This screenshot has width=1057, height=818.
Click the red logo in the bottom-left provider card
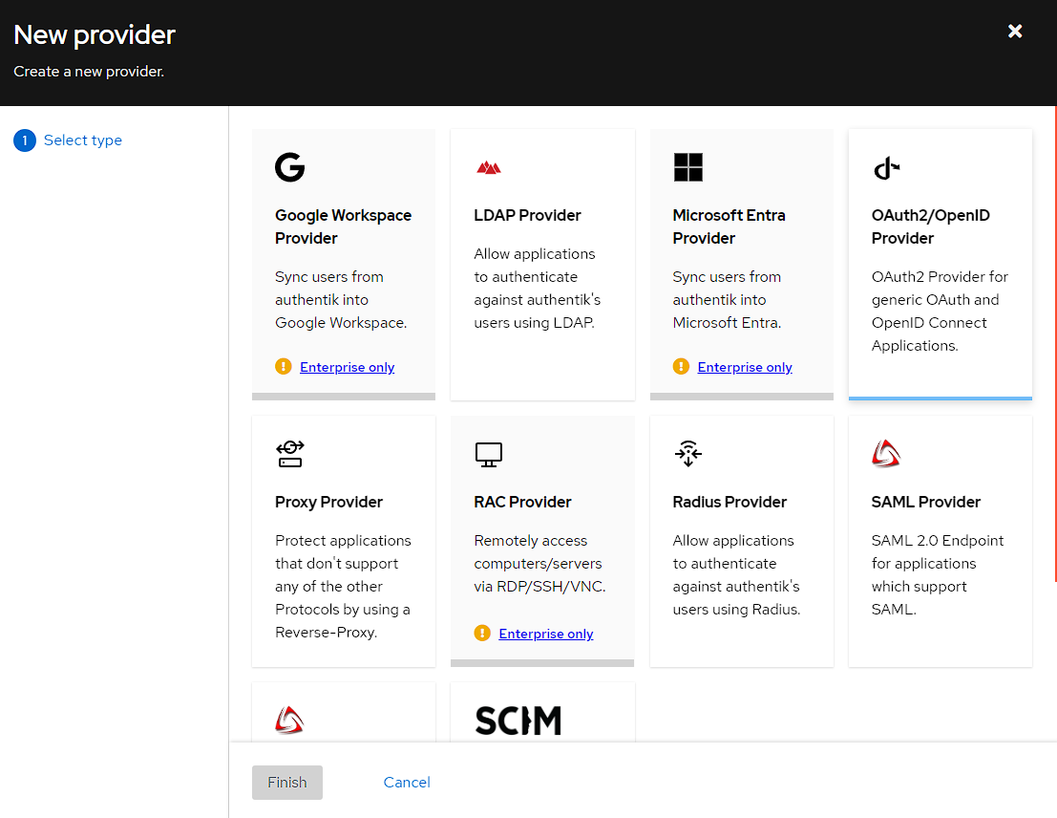point(289,720)
